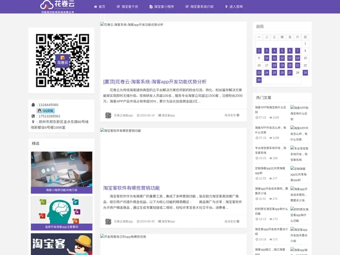Open hot article 淘客app开发成本高吗，需要多少钱
Viewport: 340px width, 255px height.
(271, 191)
